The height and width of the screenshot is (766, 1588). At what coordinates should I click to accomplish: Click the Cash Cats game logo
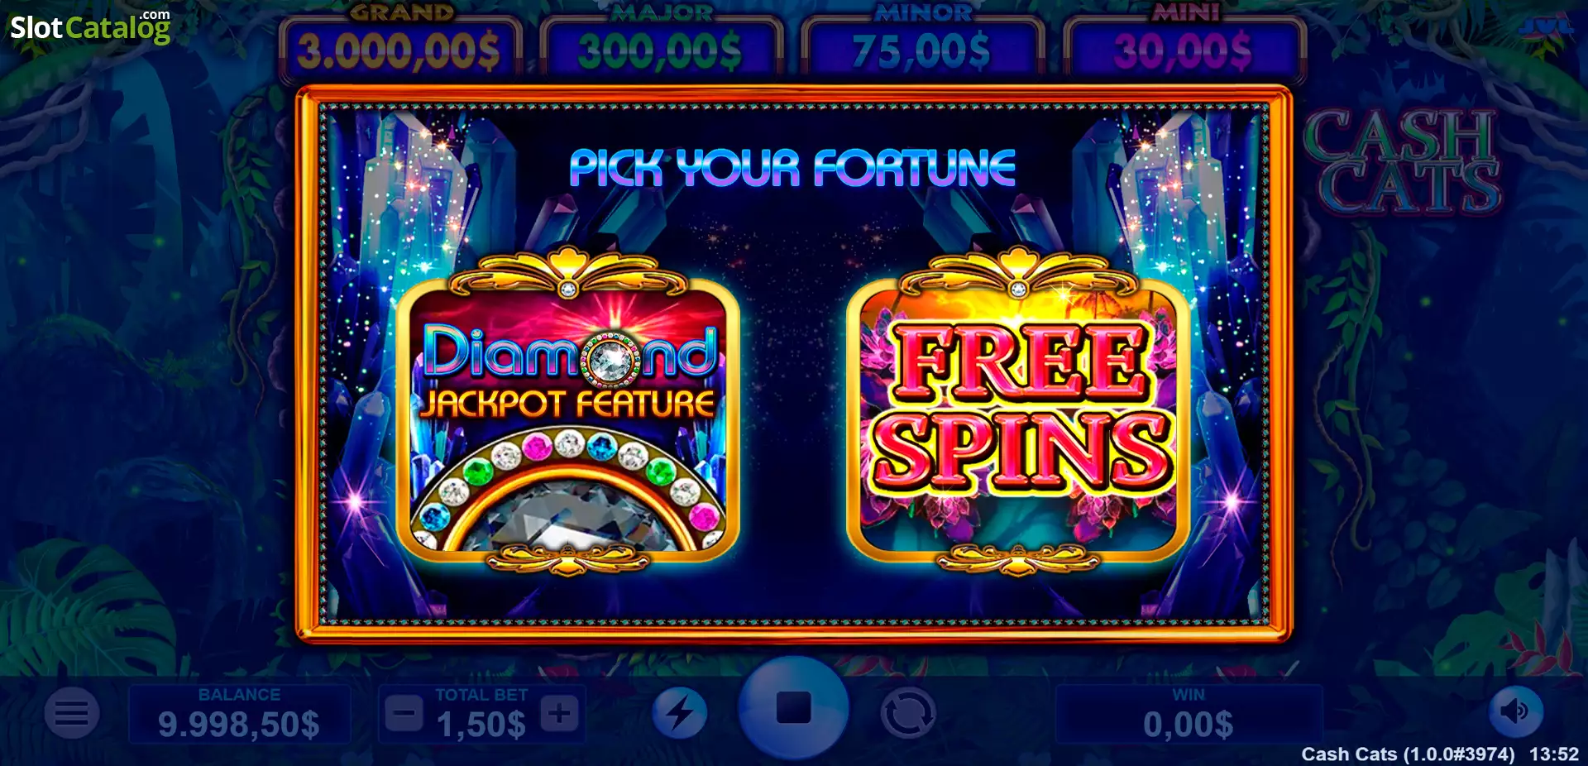click(x=1404, y=161)
